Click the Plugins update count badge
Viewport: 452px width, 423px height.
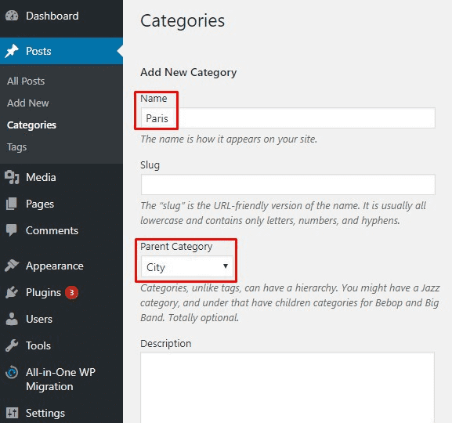point(71,293)
